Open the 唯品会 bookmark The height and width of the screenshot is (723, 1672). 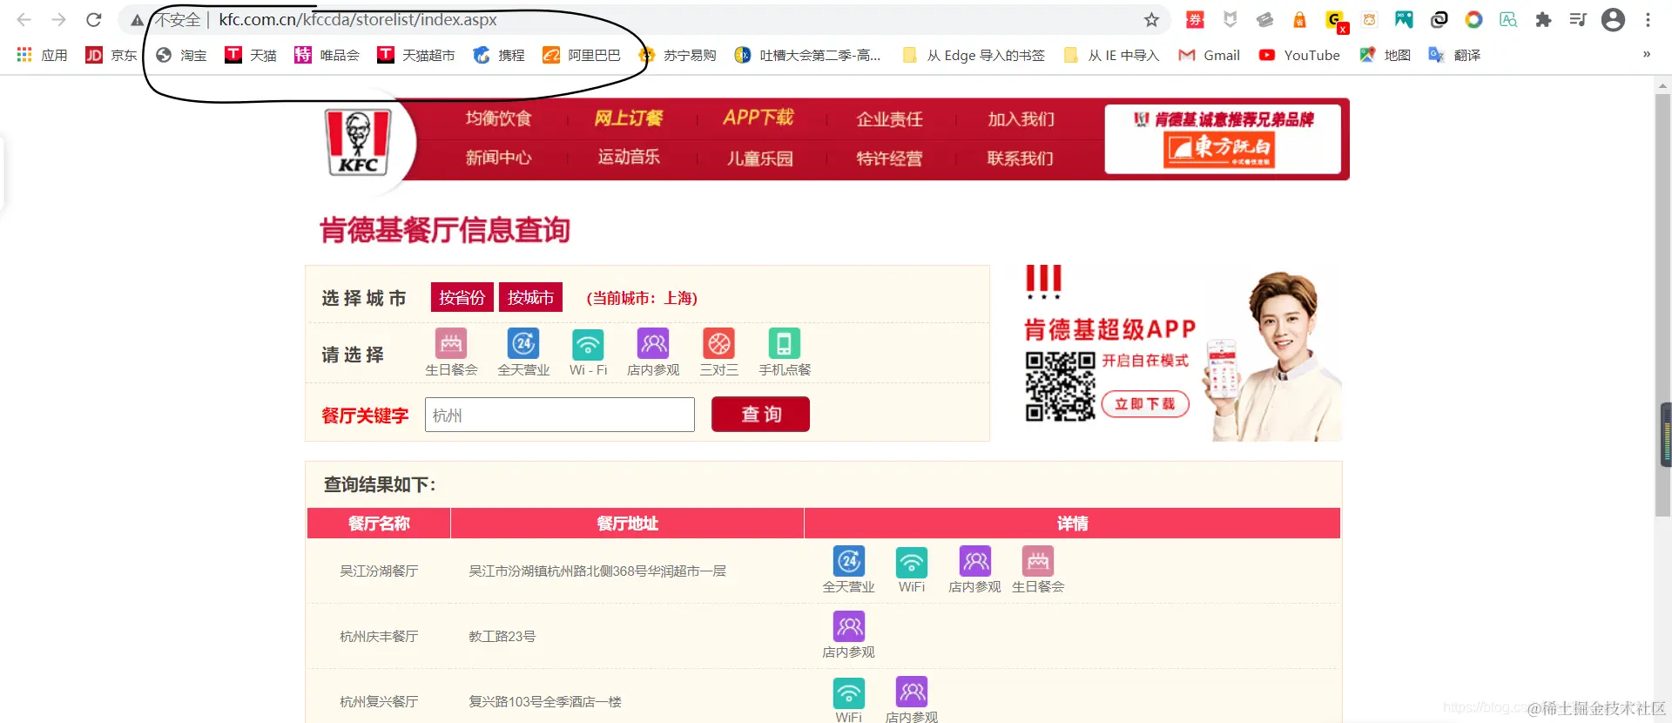(327, 55)
